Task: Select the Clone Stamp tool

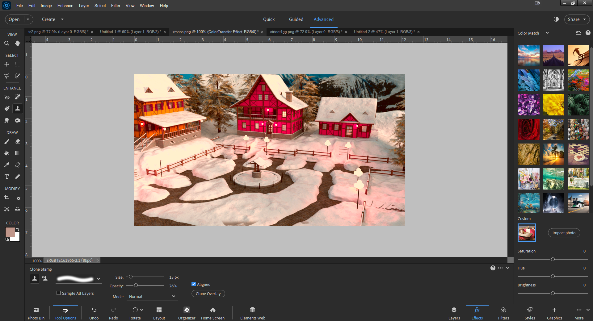Action: pyautogui.click(x=18, y=109)
